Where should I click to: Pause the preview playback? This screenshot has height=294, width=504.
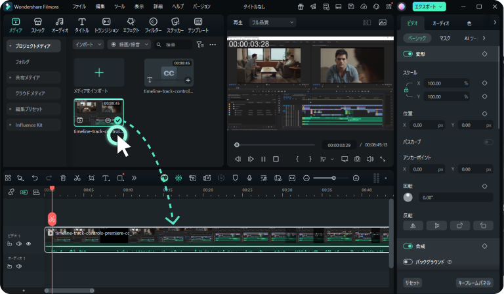263,159
